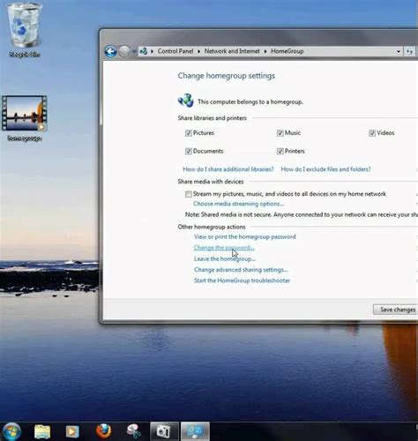Click View or print the homegroup password

(245, 236)
